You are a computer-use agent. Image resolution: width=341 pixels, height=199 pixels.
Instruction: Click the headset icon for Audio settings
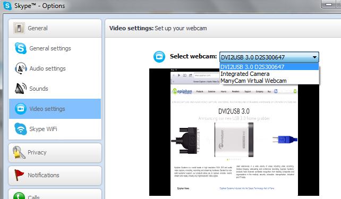pyautogui.click(x=21, y=68)
